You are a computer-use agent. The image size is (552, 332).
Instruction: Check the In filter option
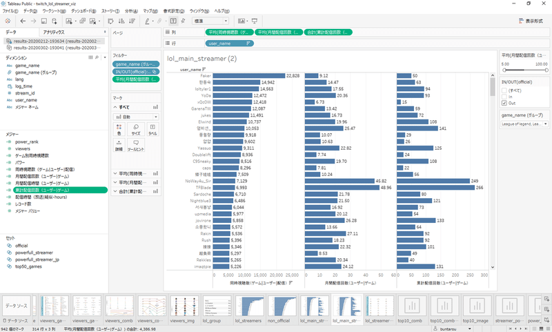[504, 97]
